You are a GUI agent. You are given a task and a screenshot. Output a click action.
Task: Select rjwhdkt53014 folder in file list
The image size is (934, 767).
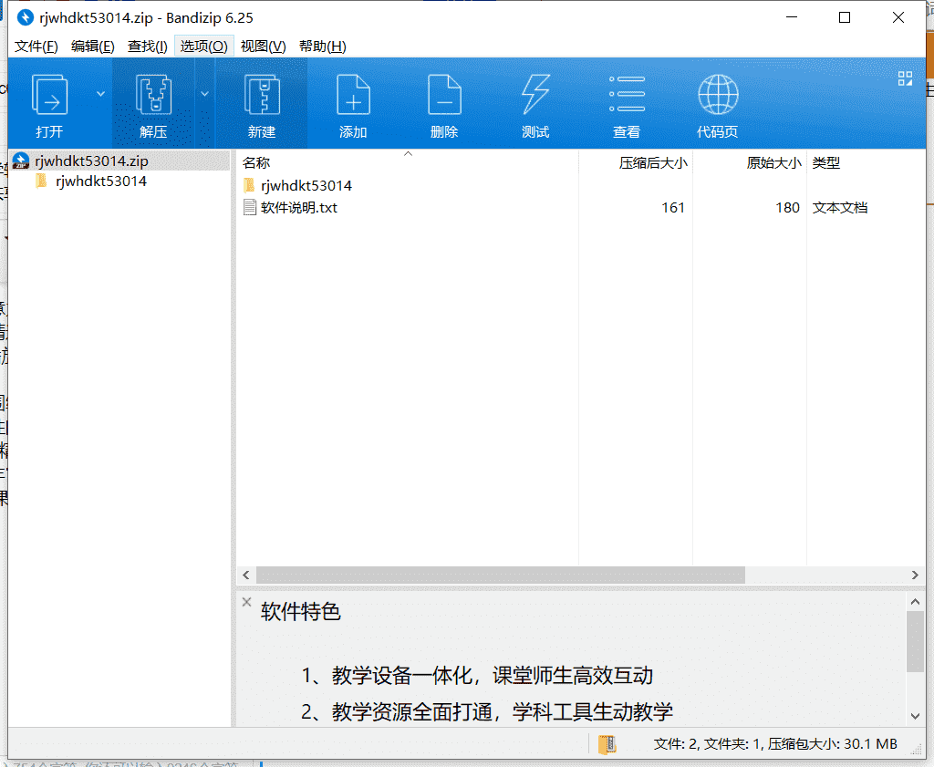point(306,186)
